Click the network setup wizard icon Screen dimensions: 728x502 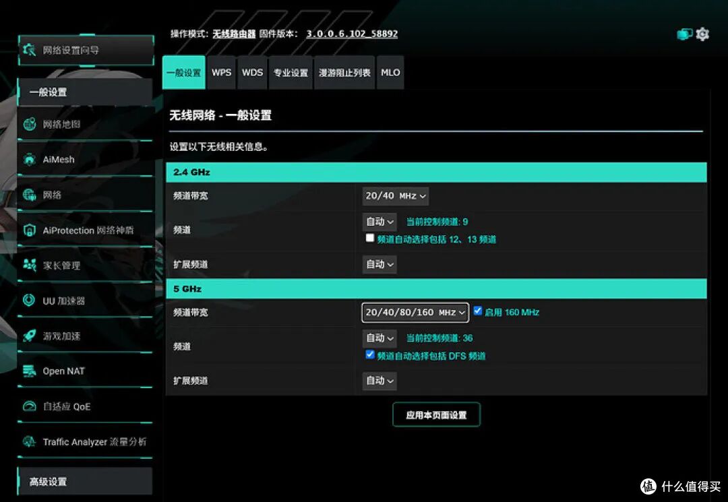click(x=29, y=50)
